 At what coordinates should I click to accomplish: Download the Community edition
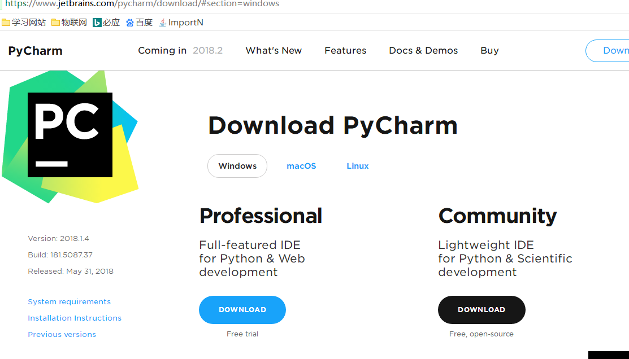[481, 310]
